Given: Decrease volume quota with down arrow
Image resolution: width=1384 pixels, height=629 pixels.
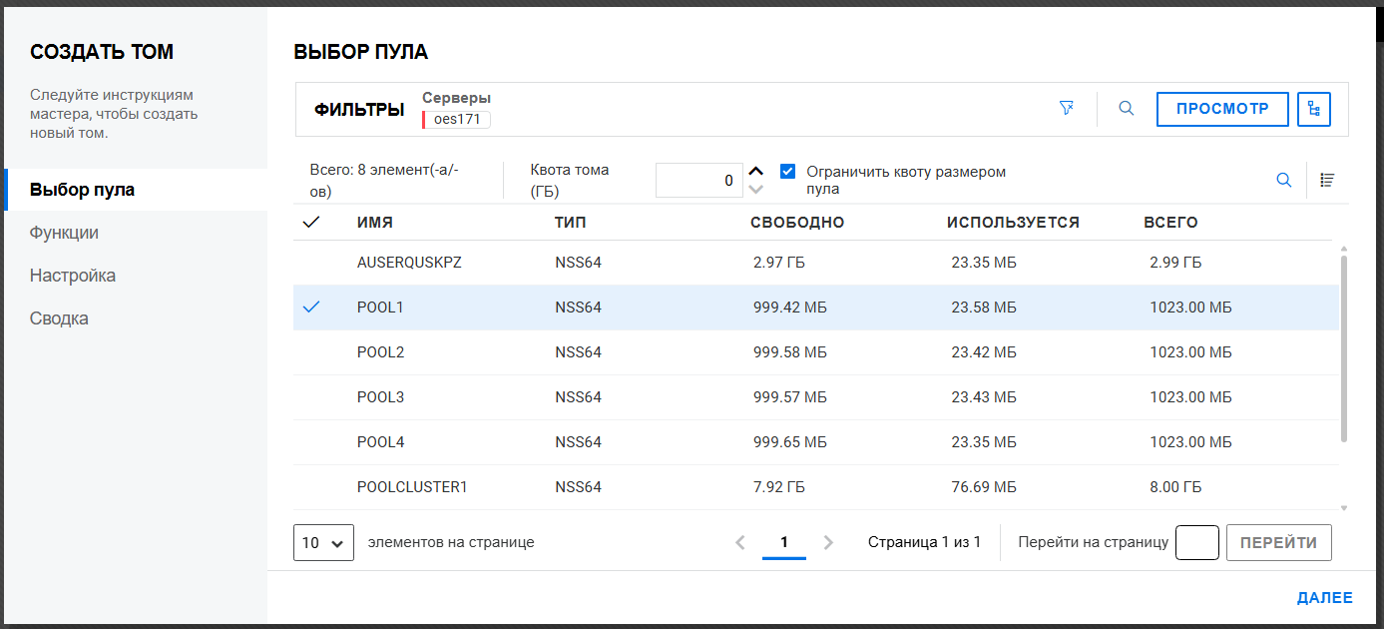Looking at the screenshot, I should [x=756, y=190].
